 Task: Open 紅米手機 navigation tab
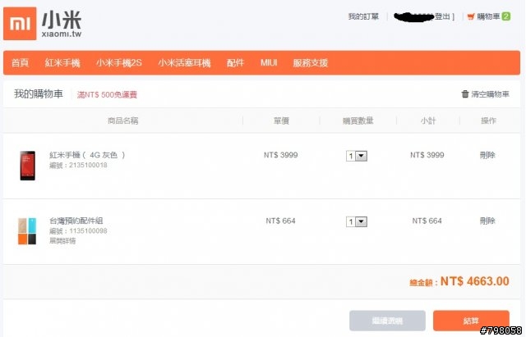[62, 62]
